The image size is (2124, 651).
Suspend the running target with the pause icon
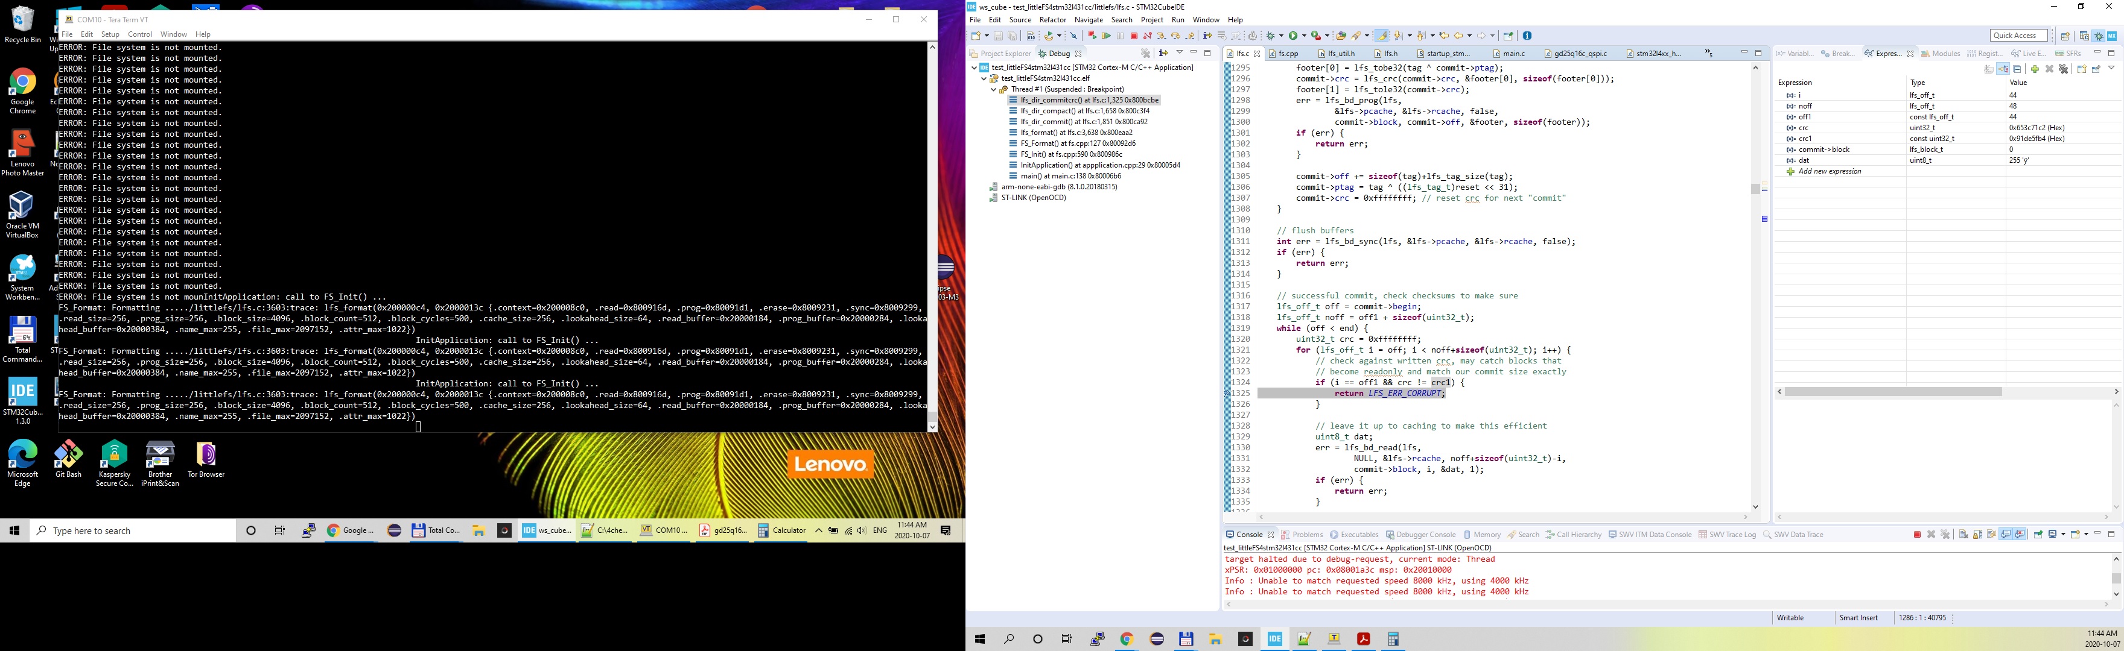pos(1121,34)
